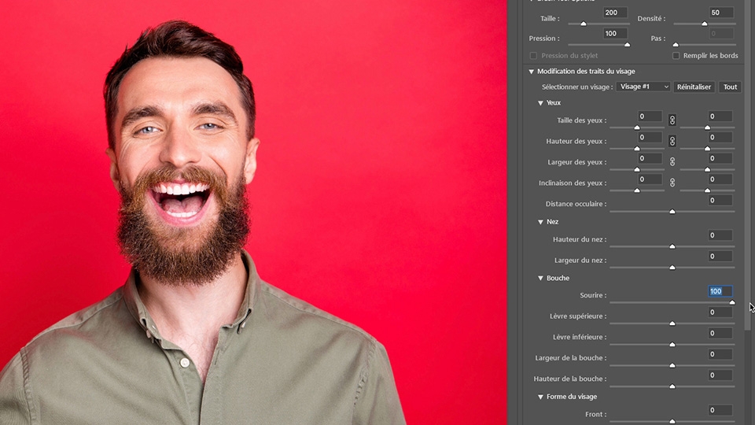The width and height of the screenshot is (755, 425).
Task: Click left Taille des yeux slider handle
Action: point(637,128)
